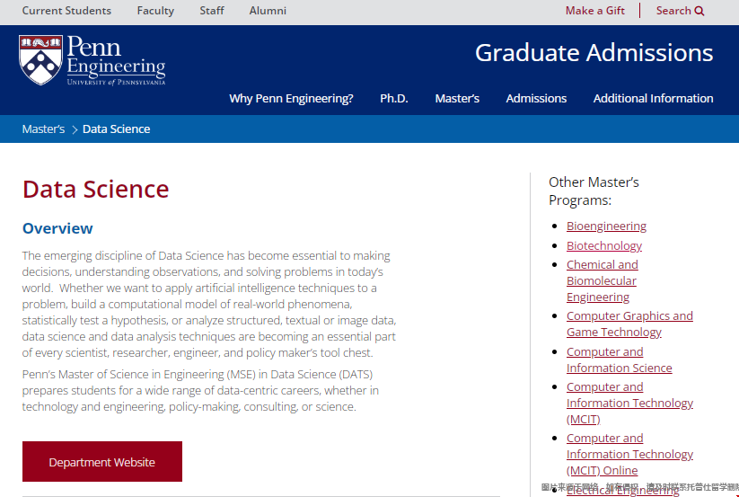Screen dimensions: 739x497
Task: Open the Faculty top link
Action: pos(155,11)
